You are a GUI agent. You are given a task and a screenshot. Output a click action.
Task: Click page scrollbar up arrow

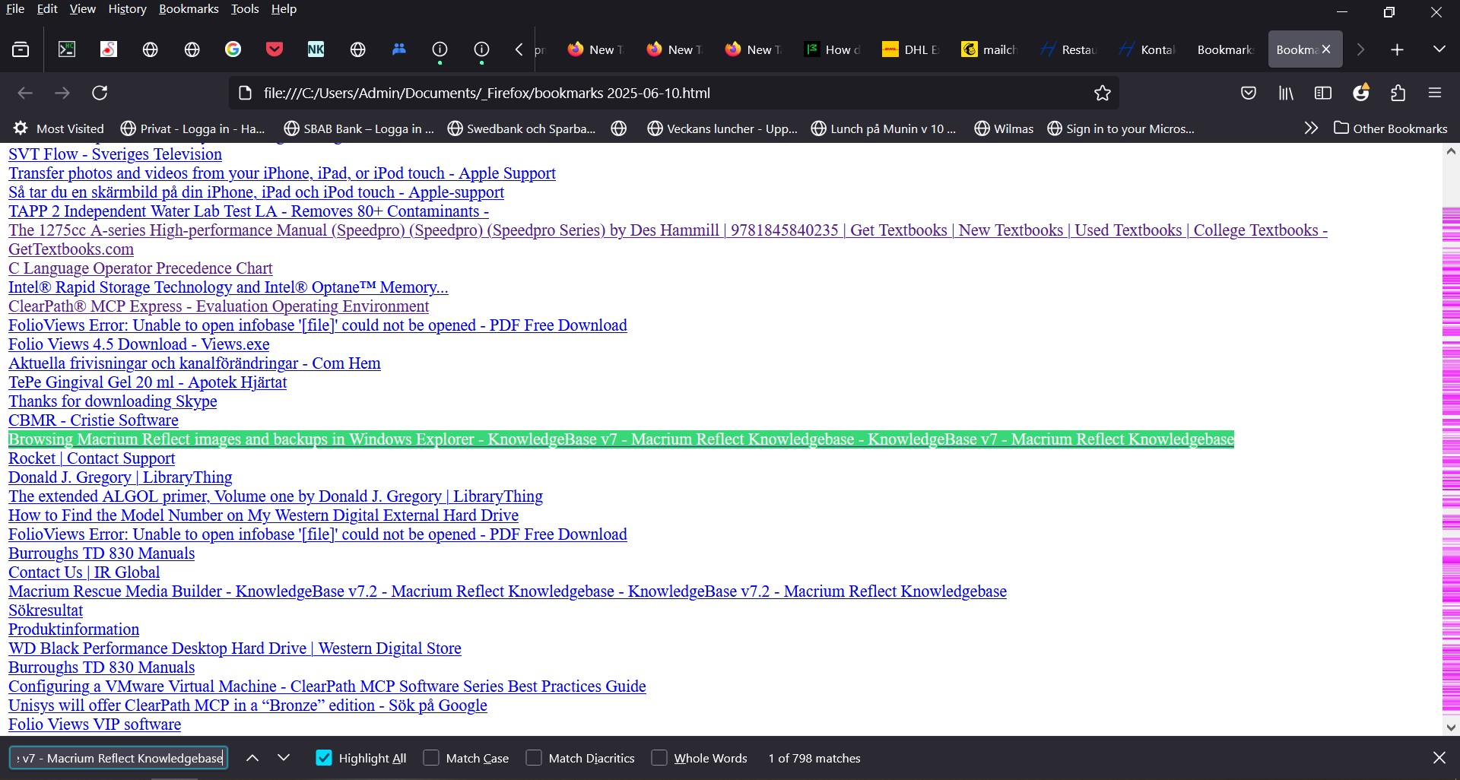coord(1451,151)
